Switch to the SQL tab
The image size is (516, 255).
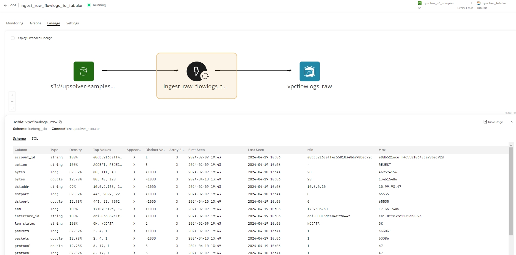35,138
